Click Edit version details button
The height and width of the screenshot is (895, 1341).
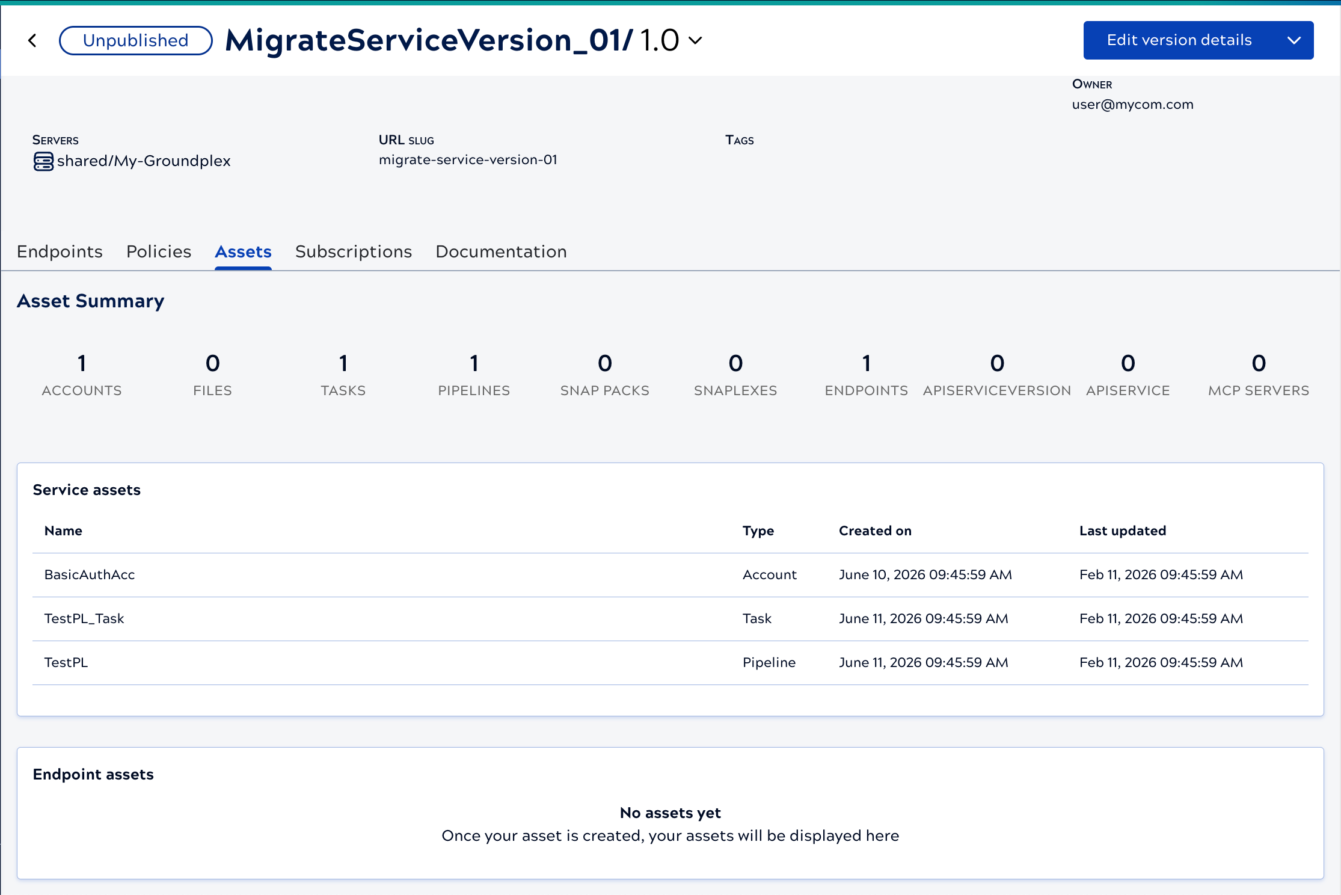(1179, 40)
